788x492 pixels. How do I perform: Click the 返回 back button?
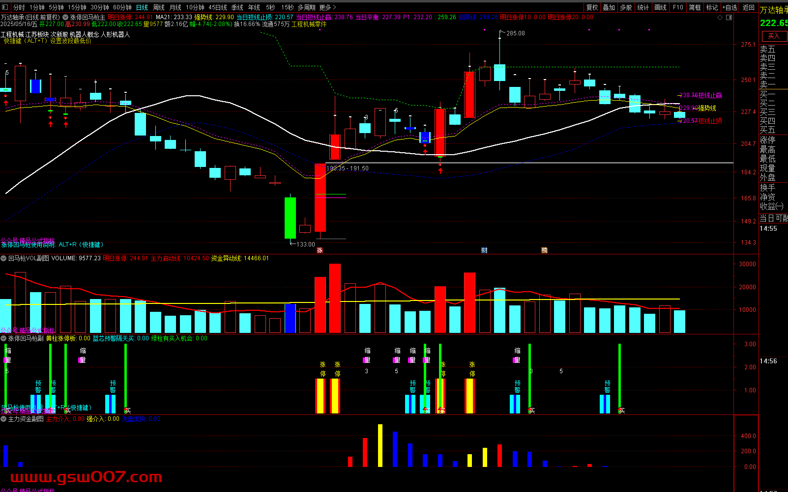click(749, 7)
